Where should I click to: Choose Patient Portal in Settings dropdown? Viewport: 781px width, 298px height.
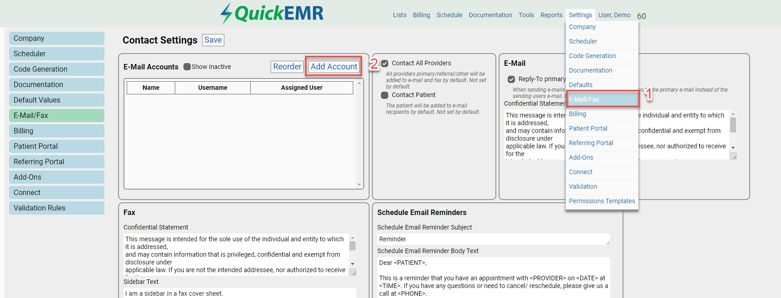tap(602, 129)
